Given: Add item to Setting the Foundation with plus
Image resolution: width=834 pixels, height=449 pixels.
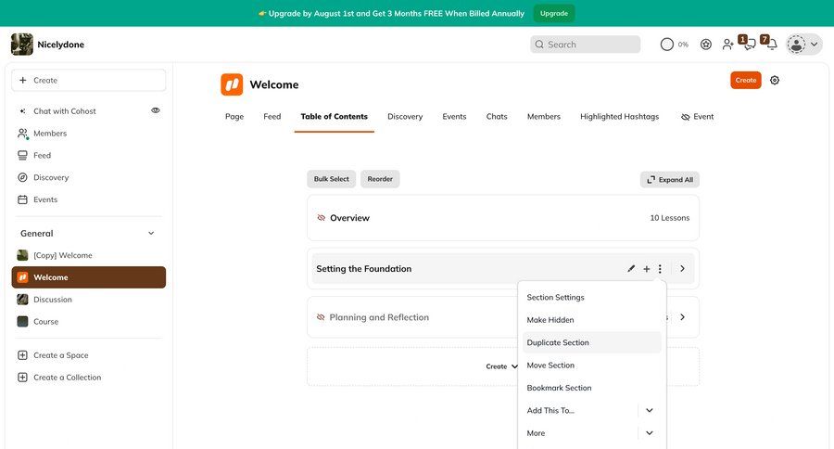Looking at the screenshot, I should pos(646,269).
